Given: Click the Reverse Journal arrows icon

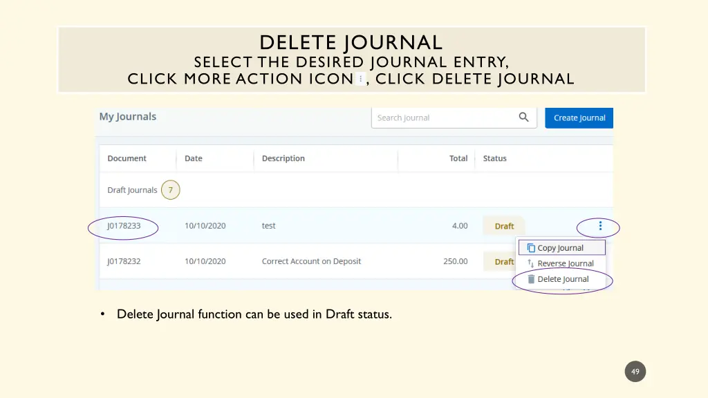Looking at the screenshot, I should [530, 263].
